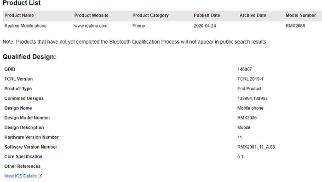322x182 pixels.
Task: Select the Realme Mobile phone product row
Action: click(x=162, y=26)
